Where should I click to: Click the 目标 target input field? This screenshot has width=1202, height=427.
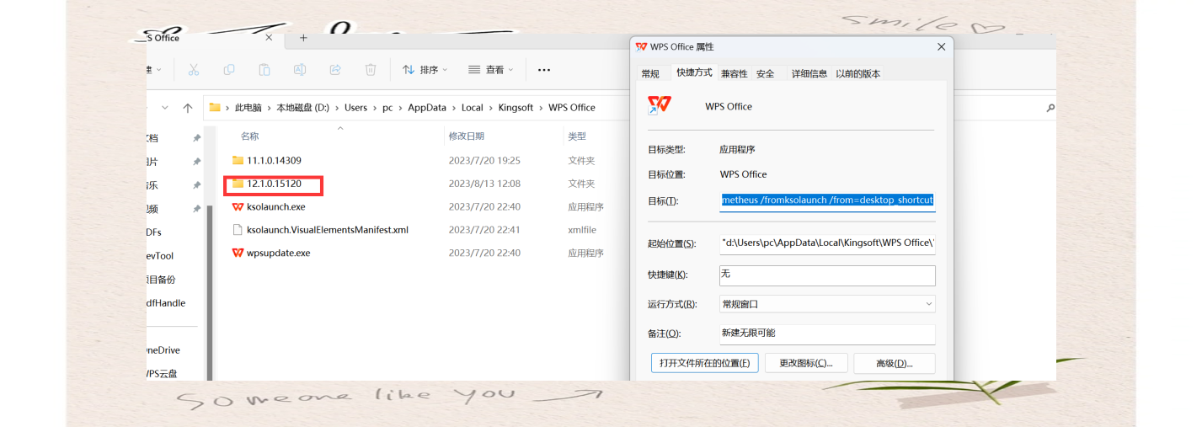tap(827, 200)
